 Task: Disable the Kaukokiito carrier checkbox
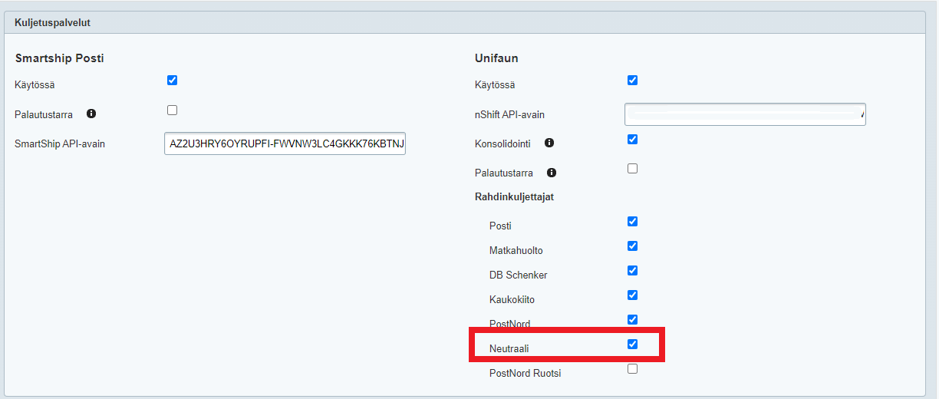632,295
